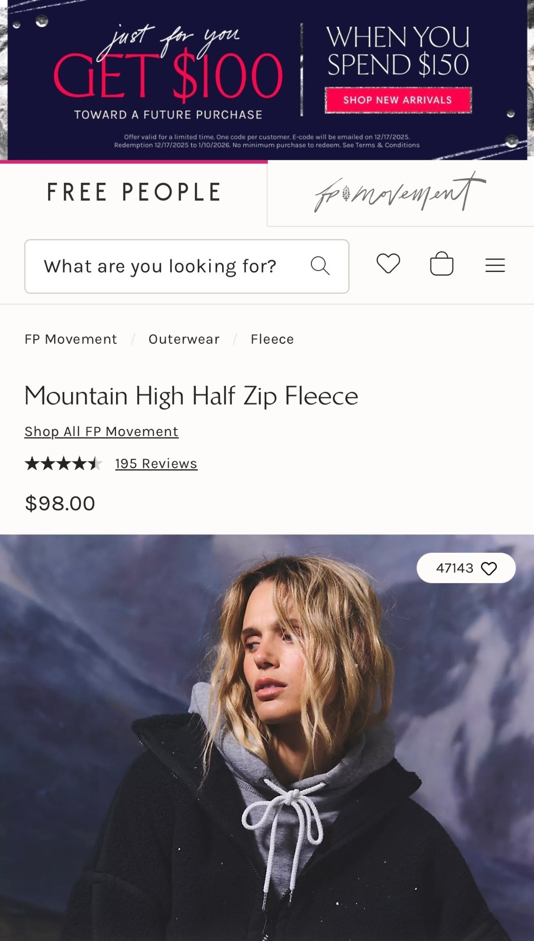Click the Shop New Arrivals button
Screen dimensions: 534x941
[398, 100]
